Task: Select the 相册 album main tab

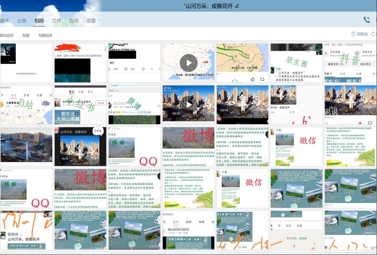Action: 39,21
